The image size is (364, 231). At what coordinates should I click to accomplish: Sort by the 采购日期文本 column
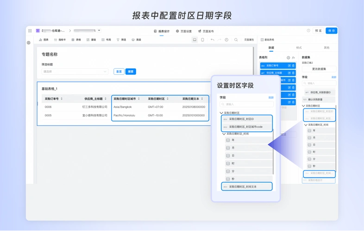[x=202, y=99]
